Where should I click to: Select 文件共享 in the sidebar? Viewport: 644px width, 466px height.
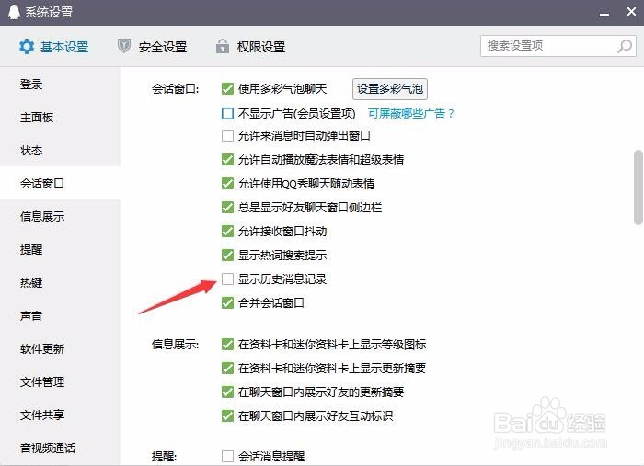tap(60, 415)
